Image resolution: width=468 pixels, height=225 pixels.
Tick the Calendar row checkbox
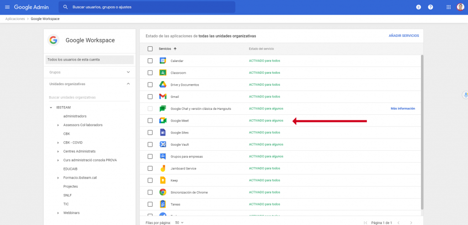(150, 61)
